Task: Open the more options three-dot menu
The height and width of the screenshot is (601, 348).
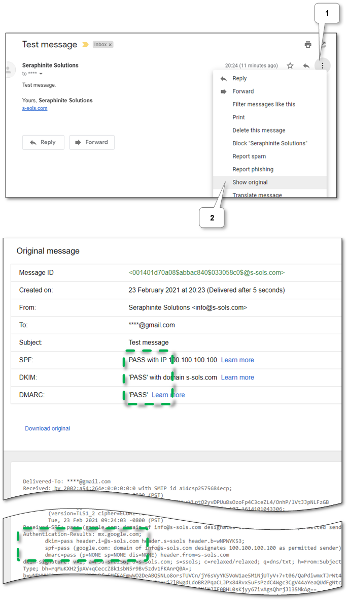Action: 323,65
